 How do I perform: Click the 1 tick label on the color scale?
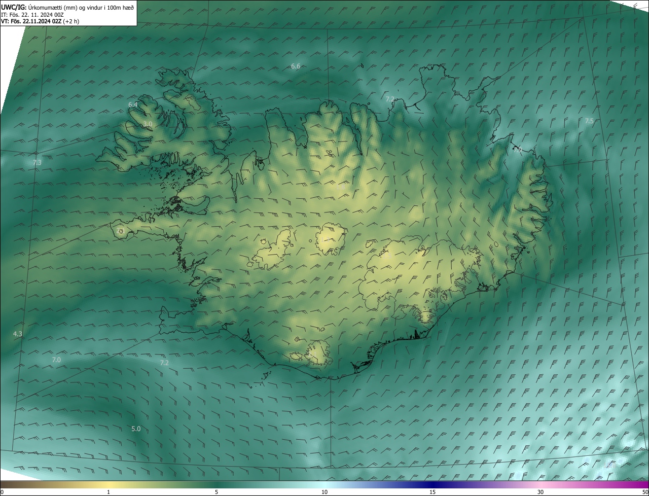(109, 492)
